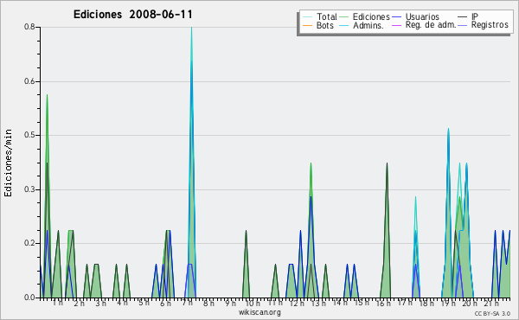
Task: Click the "17 h" x-axis label
Action: 405,303
